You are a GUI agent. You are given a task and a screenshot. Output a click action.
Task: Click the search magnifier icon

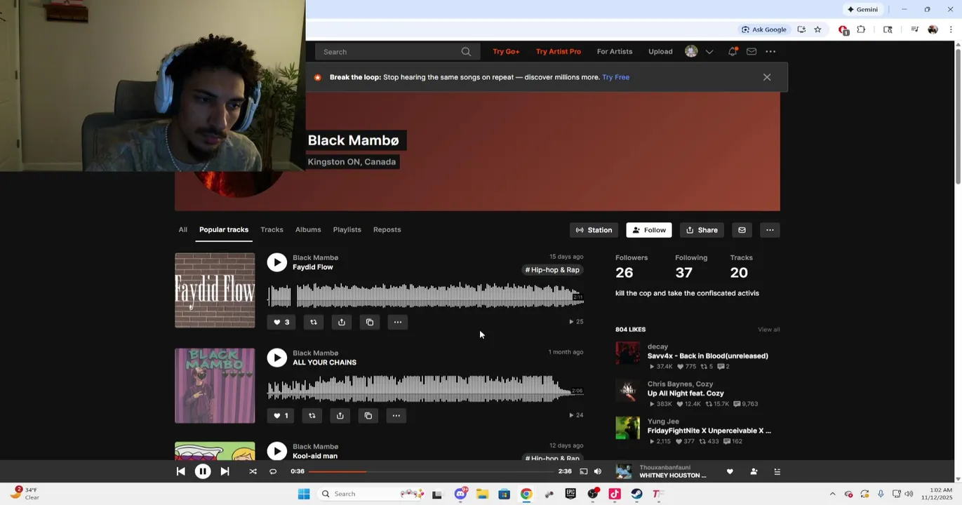click(x=466, y=51)
